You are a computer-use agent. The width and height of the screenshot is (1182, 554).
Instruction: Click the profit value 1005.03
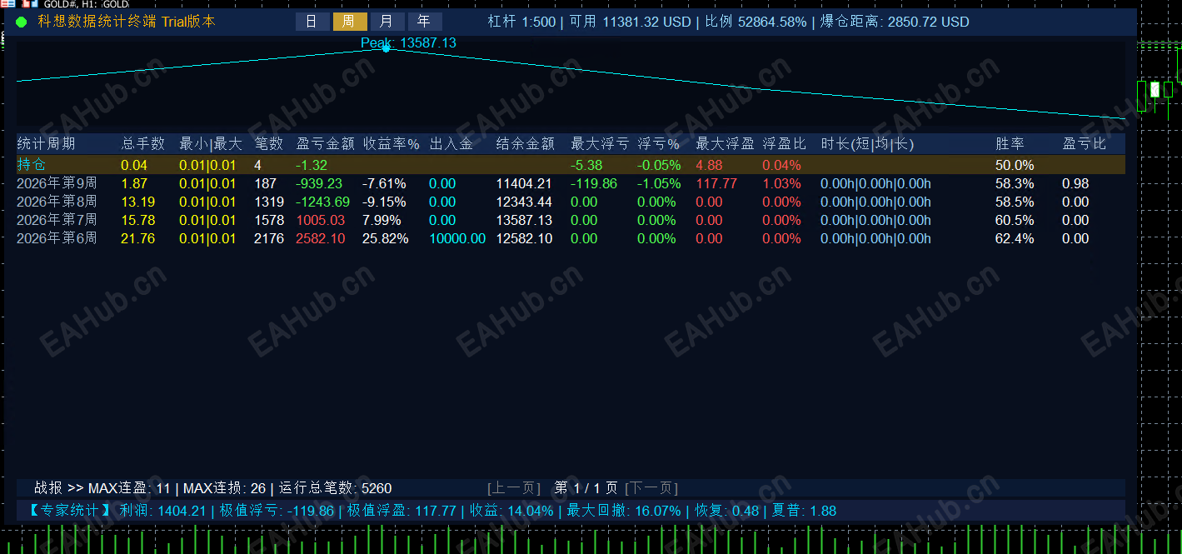pyautogui.click(x=321, y=220)
